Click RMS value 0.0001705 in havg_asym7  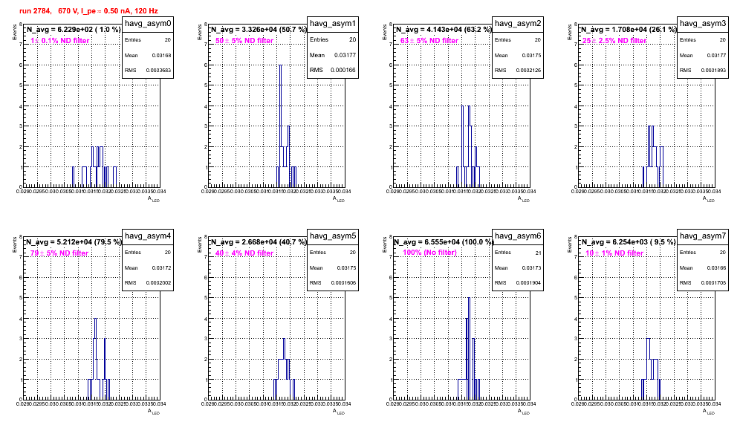713,283
